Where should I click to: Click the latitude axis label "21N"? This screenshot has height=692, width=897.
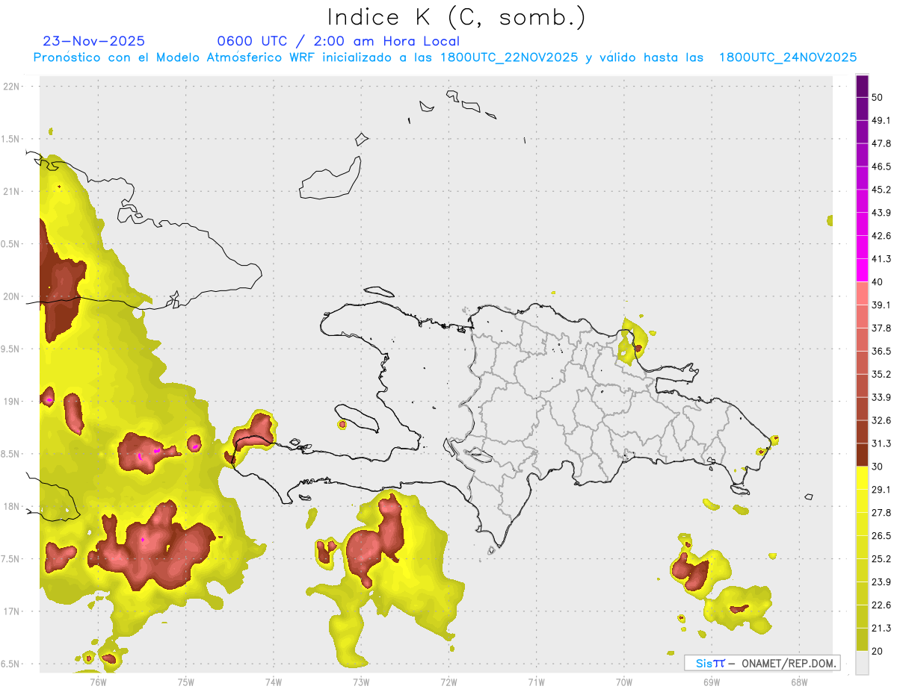12,191
